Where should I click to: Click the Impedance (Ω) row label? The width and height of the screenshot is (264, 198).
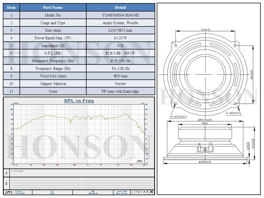[53, 46]
